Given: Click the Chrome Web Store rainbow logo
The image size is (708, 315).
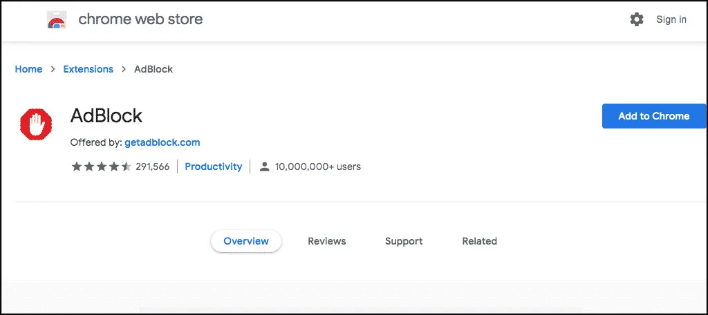Looking at the screenshot, I should (57, 19).
